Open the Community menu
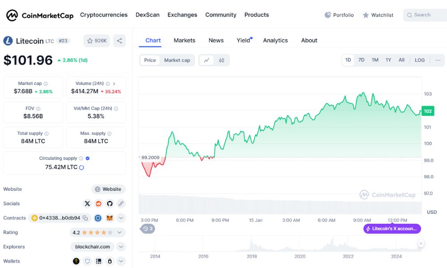The height and width of the screenshot is (268, 447). coord(221,15)
